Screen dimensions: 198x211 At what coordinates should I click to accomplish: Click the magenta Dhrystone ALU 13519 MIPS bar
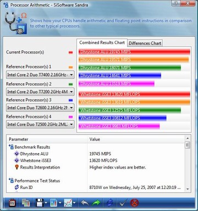pyautogui.click(x=117, y=84)
